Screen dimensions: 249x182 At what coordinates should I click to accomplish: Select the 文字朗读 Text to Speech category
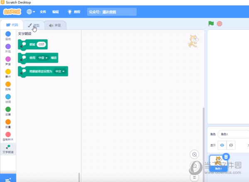click(8, 149)
